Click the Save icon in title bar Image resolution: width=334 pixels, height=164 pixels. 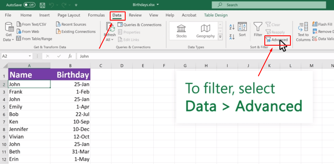pyautogui.click(x=42, y=5)
